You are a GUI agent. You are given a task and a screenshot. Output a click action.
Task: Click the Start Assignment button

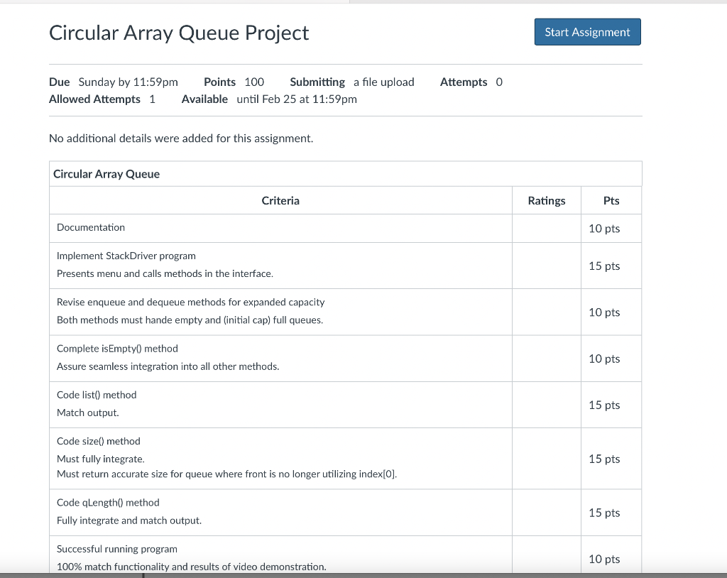tap(587, 31)
